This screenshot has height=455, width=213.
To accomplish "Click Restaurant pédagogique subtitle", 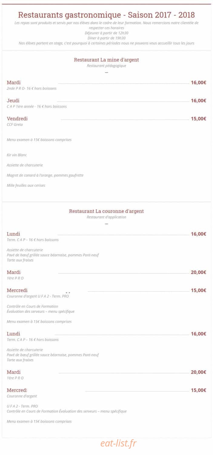I will [106, 66].
